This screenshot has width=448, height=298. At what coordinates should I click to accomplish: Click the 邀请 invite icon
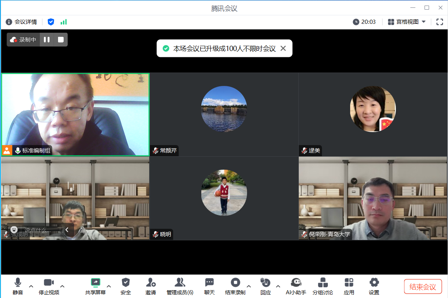151,283
